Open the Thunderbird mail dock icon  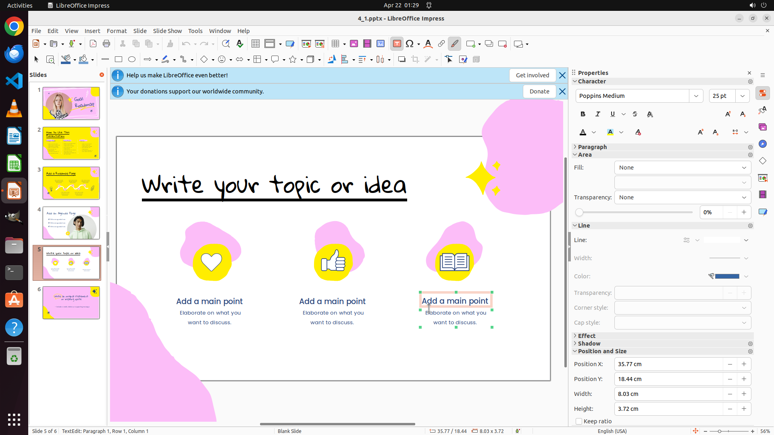[x=14, y=54]
